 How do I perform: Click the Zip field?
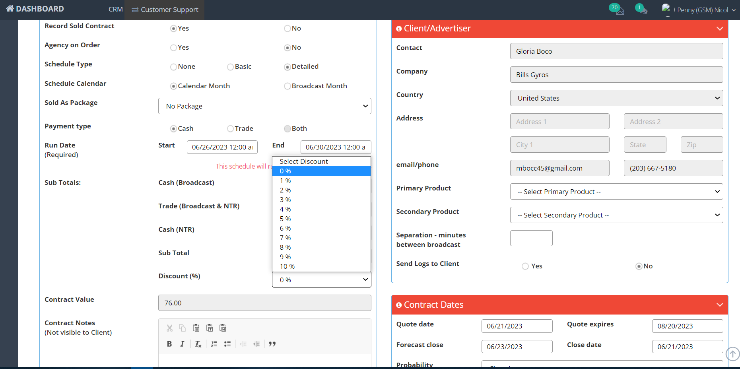point(702,145)
